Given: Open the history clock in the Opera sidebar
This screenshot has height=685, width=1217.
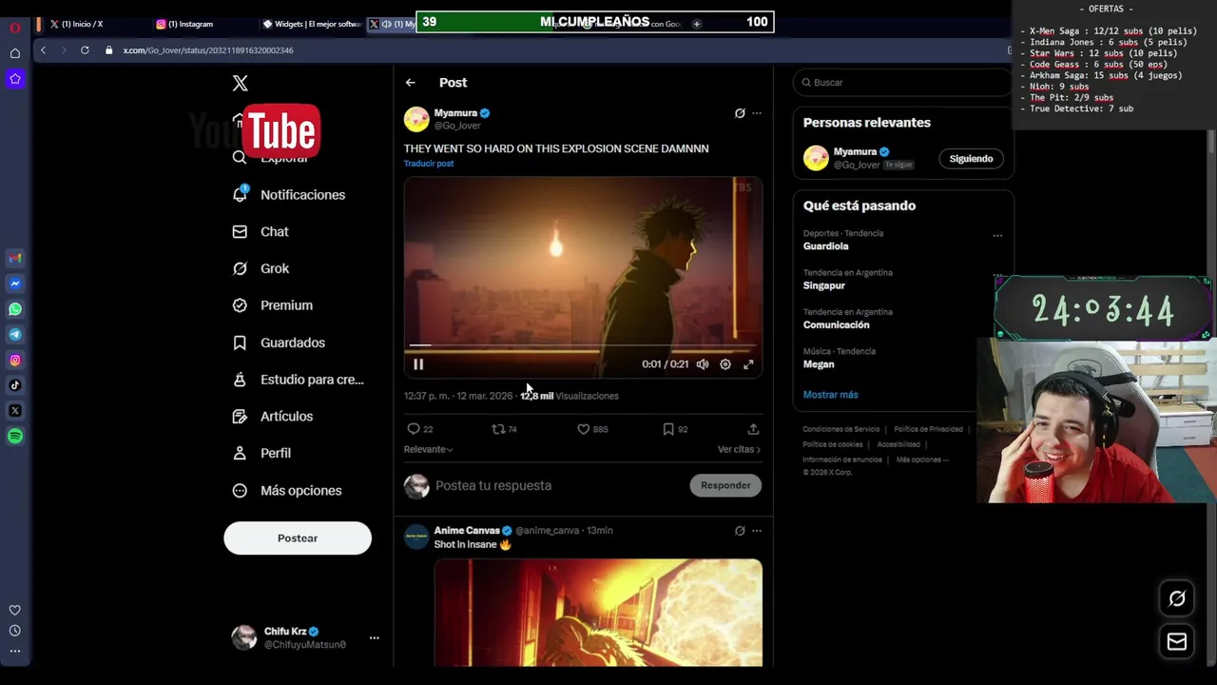Looking at the screenshot, I should click(x=15, y=631).
